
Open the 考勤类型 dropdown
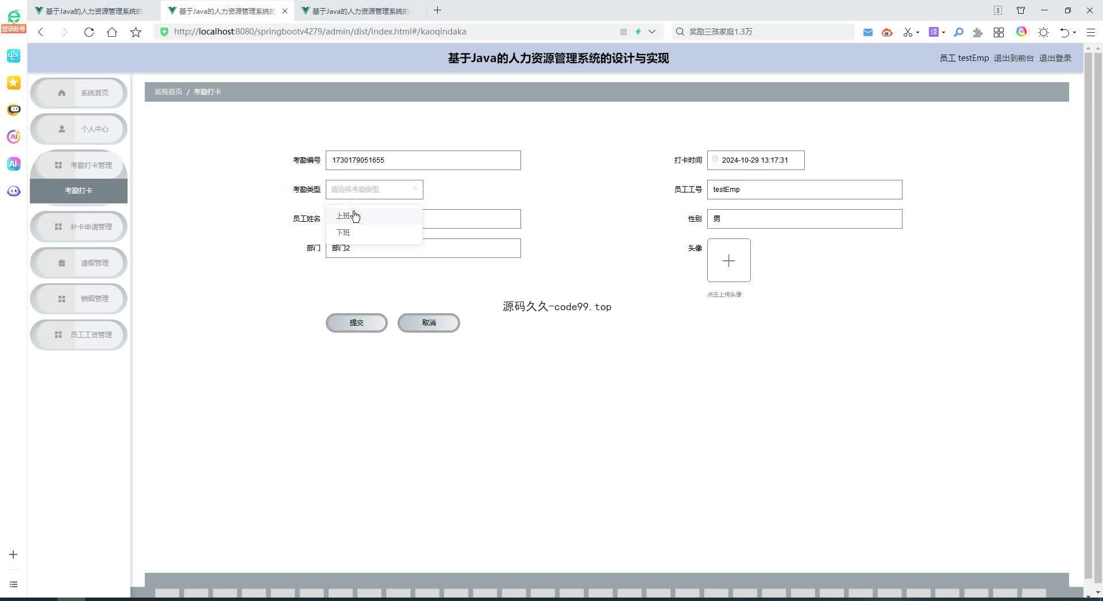pos(375,190)
